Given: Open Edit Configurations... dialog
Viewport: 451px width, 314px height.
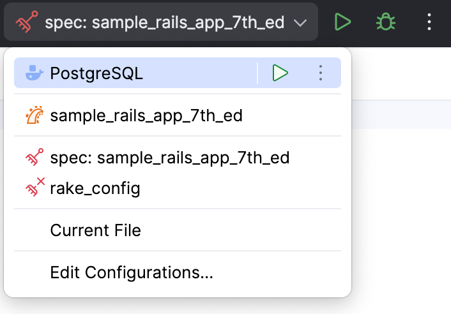Looking at the screenshot, I should tap(131, 273).
